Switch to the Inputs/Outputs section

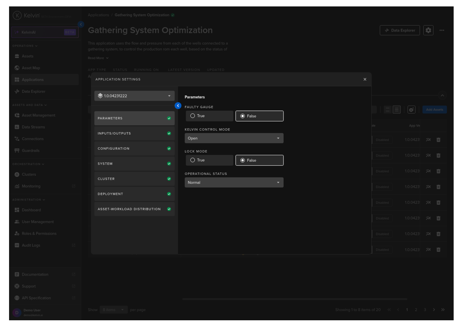[x=134, y=133]
